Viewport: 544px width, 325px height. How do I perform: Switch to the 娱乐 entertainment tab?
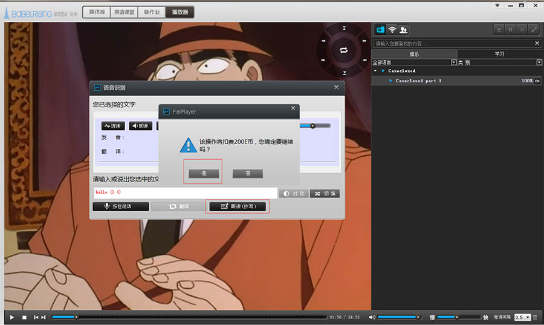click(414, 54)
